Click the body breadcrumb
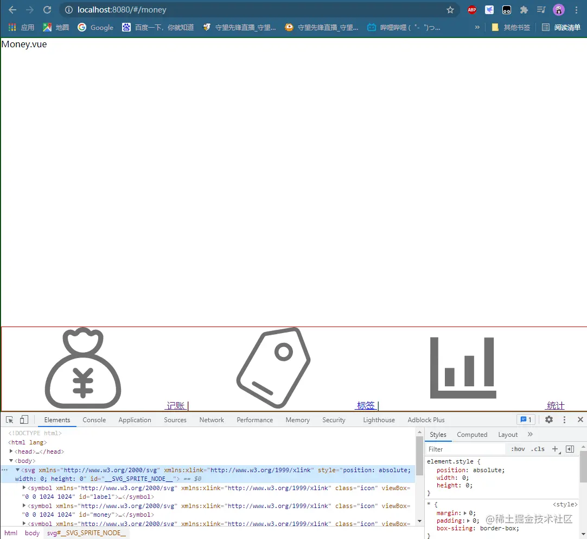 [32, 532]
